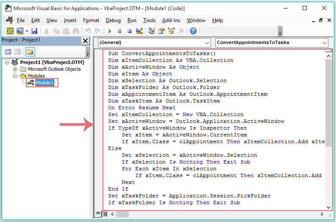Screen dimensions: 336x222
Task: Select the Modules folder tree item
Action: pyautogui.click(x=36, y=76)
